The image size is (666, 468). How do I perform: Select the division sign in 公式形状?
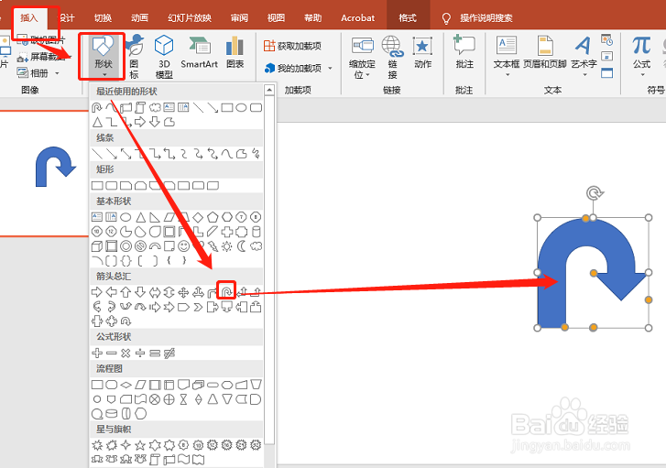pyautogui.click(x=140, y=353)
